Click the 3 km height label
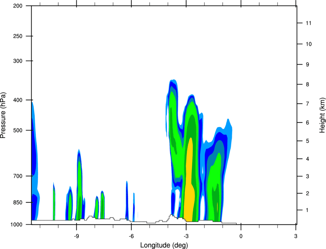This screenshot has width=326, height=249. click(308, 176)
